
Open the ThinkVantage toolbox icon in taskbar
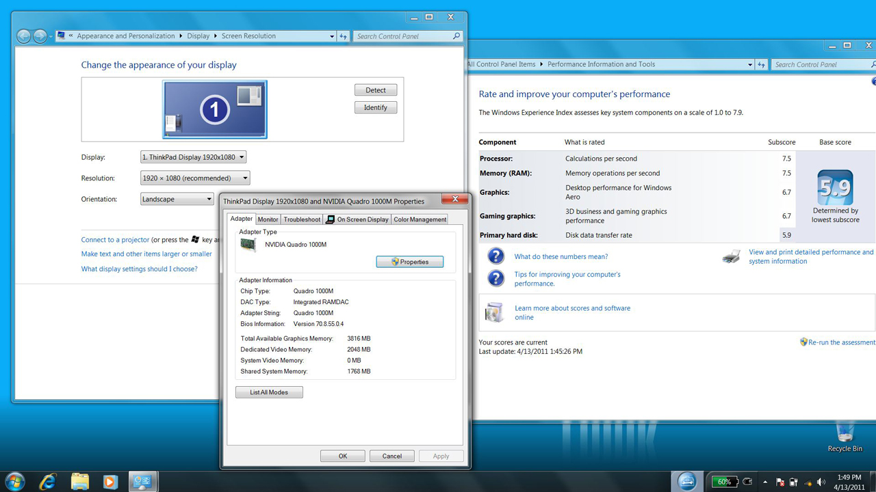click(x=686, y=482)
